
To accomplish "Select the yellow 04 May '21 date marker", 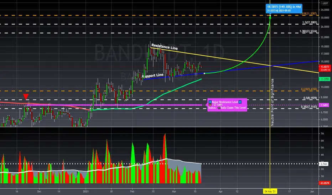I will pos(270,191).
